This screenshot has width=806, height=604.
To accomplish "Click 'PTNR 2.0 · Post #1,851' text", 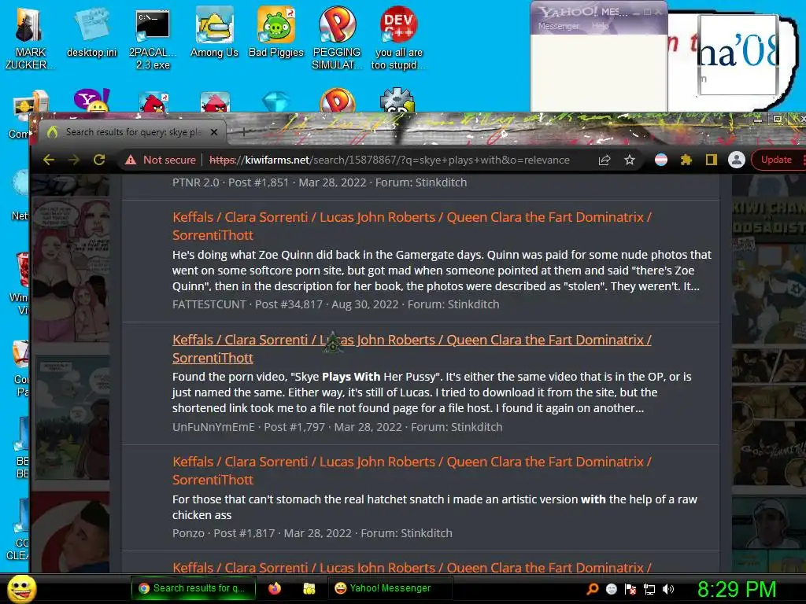I will [x=231, y=182].
